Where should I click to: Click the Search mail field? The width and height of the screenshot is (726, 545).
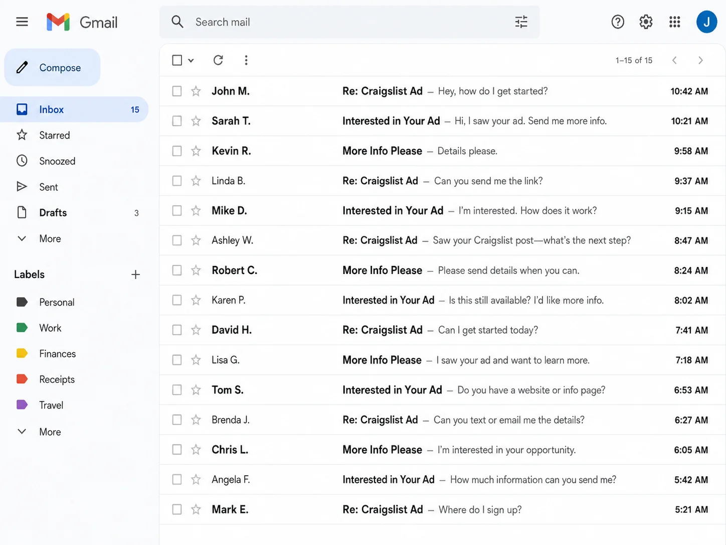(x=349, y=22)
